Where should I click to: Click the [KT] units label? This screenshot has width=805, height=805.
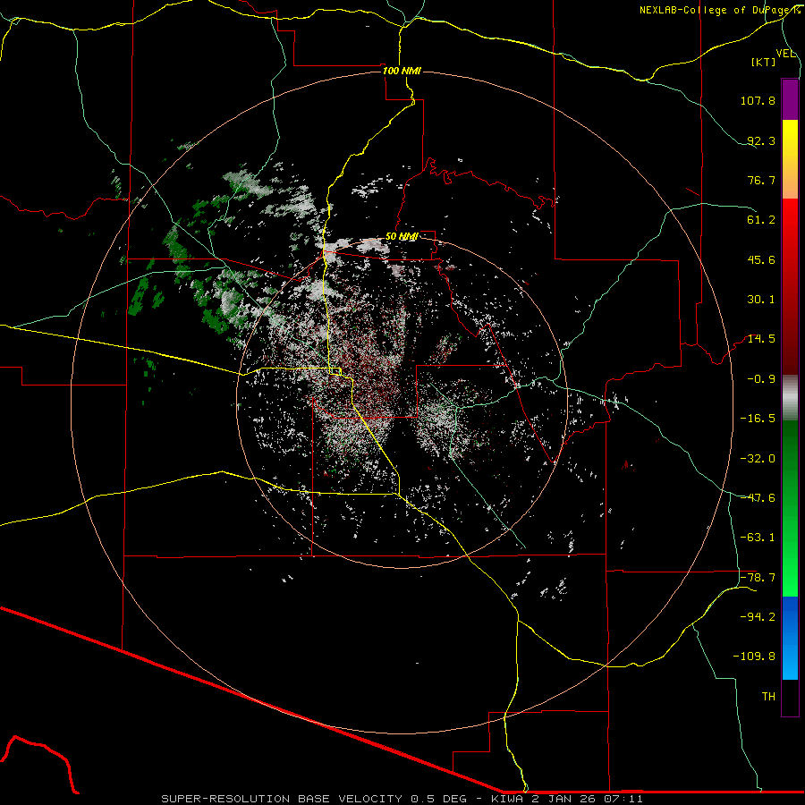point(764,62)
